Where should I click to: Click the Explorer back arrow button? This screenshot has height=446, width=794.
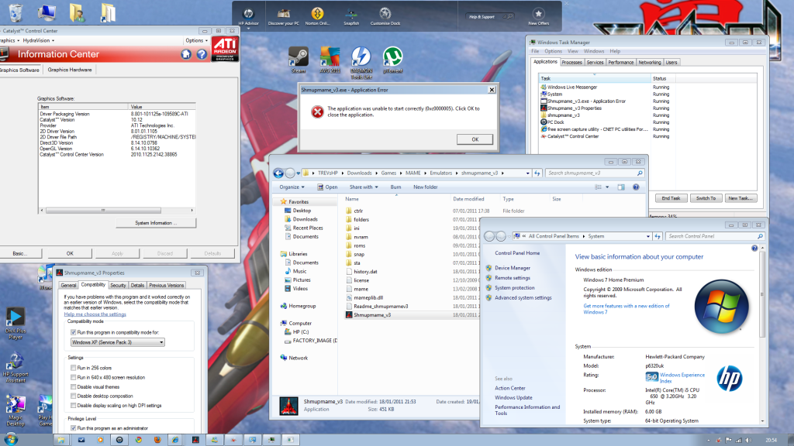coord(278,173)
